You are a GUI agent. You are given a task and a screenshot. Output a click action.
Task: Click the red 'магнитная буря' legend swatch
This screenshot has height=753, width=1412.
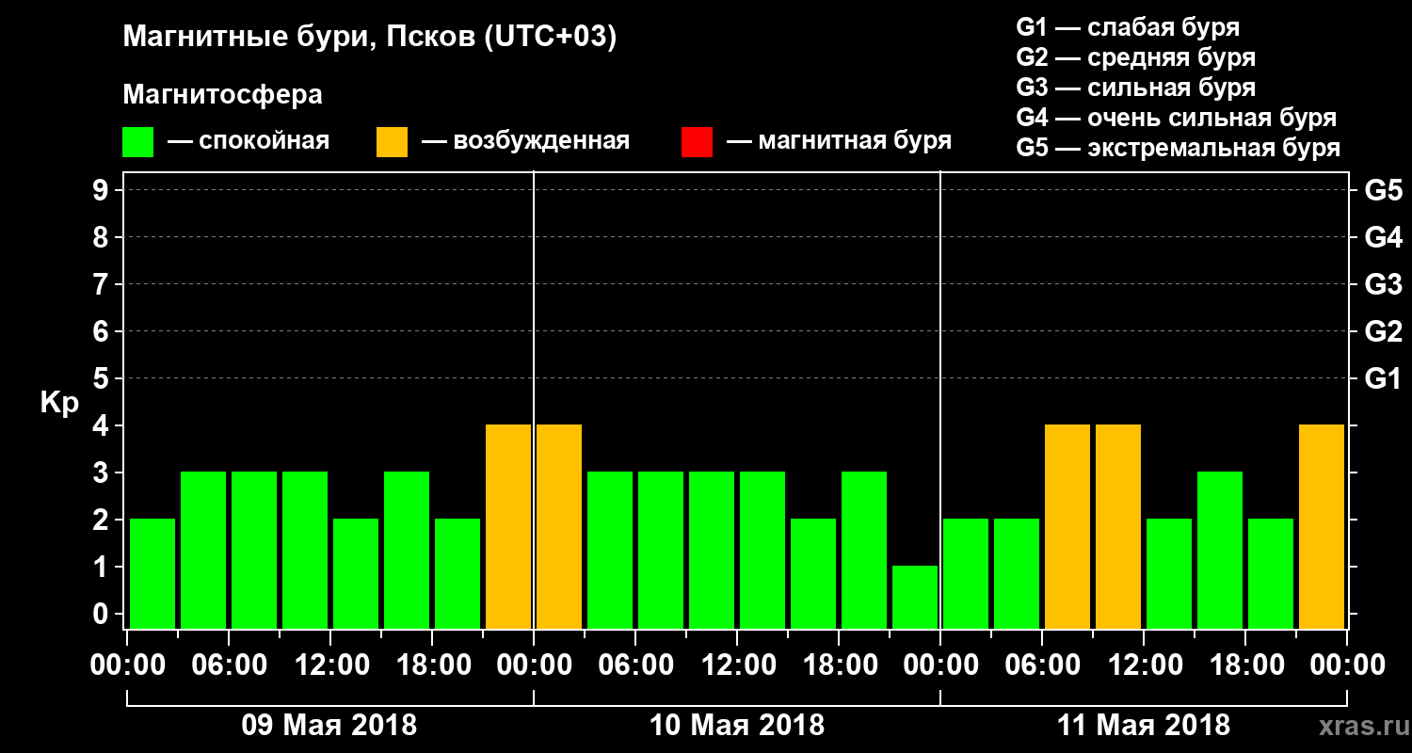point(697,142)
